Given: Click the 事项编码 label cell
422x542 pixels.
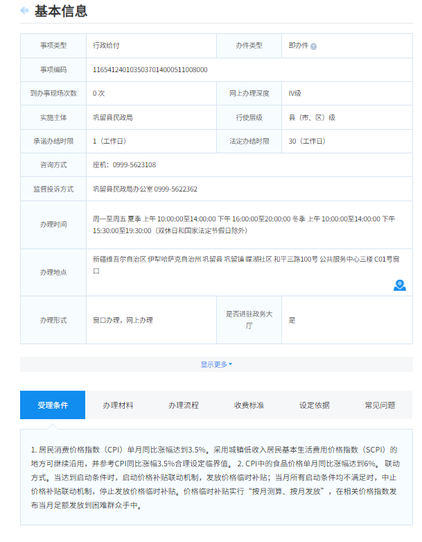Looking at the screenshot, I should (53, 70).
